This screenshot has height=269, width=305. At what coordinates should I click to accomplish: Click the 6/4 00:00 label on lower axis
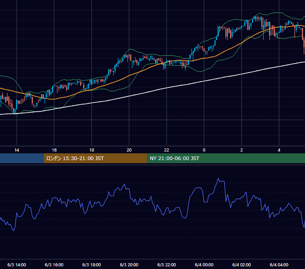click(x=204, y=265)
